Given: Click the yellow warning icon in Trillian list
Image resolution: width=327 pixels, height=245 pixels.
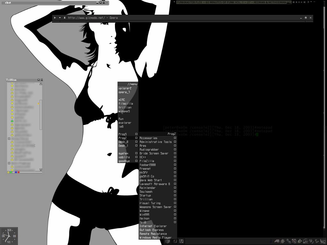Looking at the screenshot, I should pyautogui.click(x=38, y=104).
